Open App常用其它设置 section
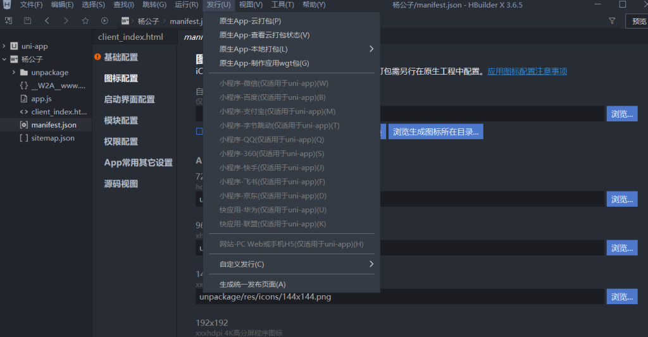 139,162
